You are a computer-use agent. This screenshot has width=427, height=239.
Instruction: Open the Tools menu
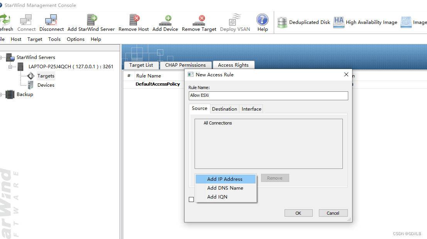pyautogui.click(x=54, y=39)
